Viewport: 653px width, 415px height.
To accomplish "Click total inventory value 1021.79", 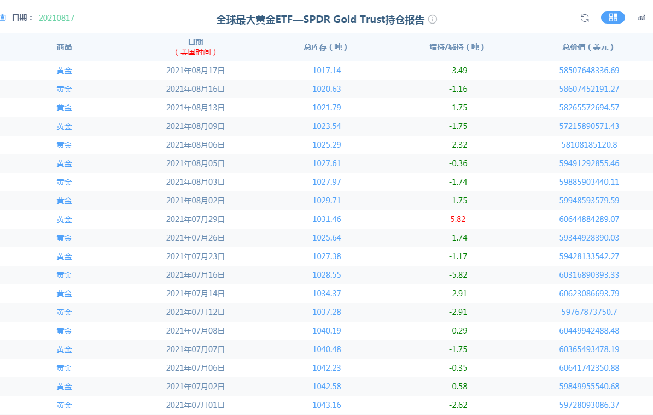I will (326, 107).
